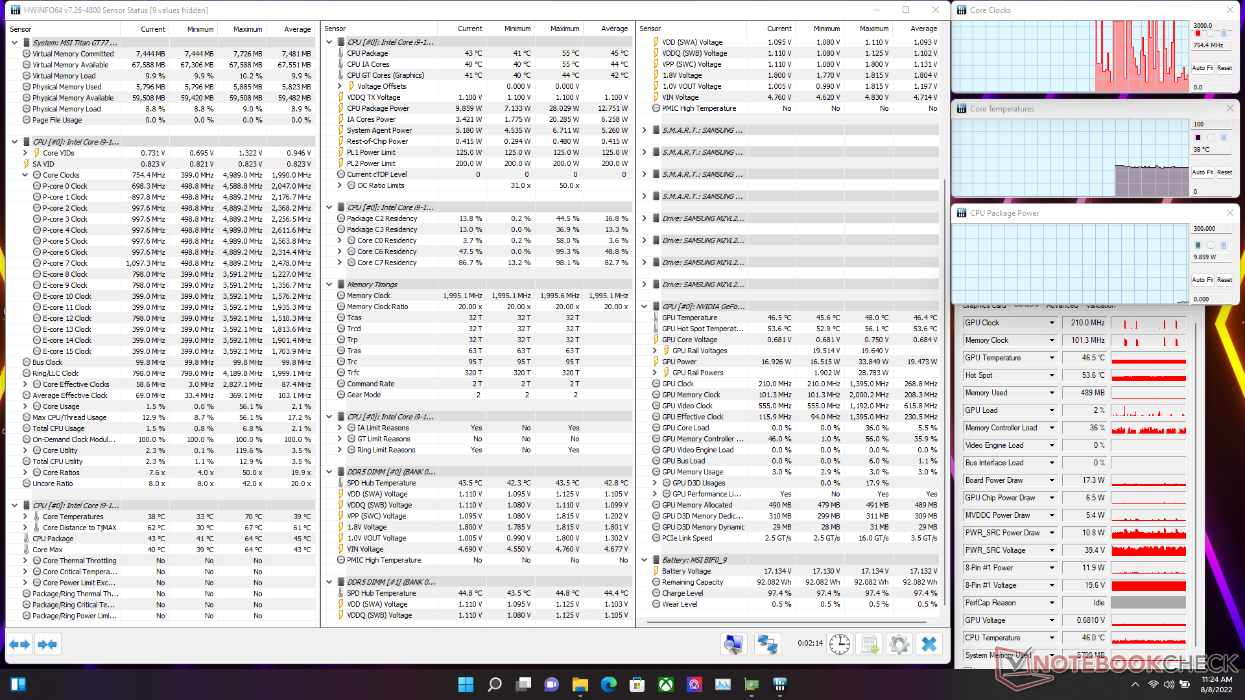The width and height of the screenshot is (1245, 700).
Task: Open the remote network monitors icon
Action: pos(767,644)
